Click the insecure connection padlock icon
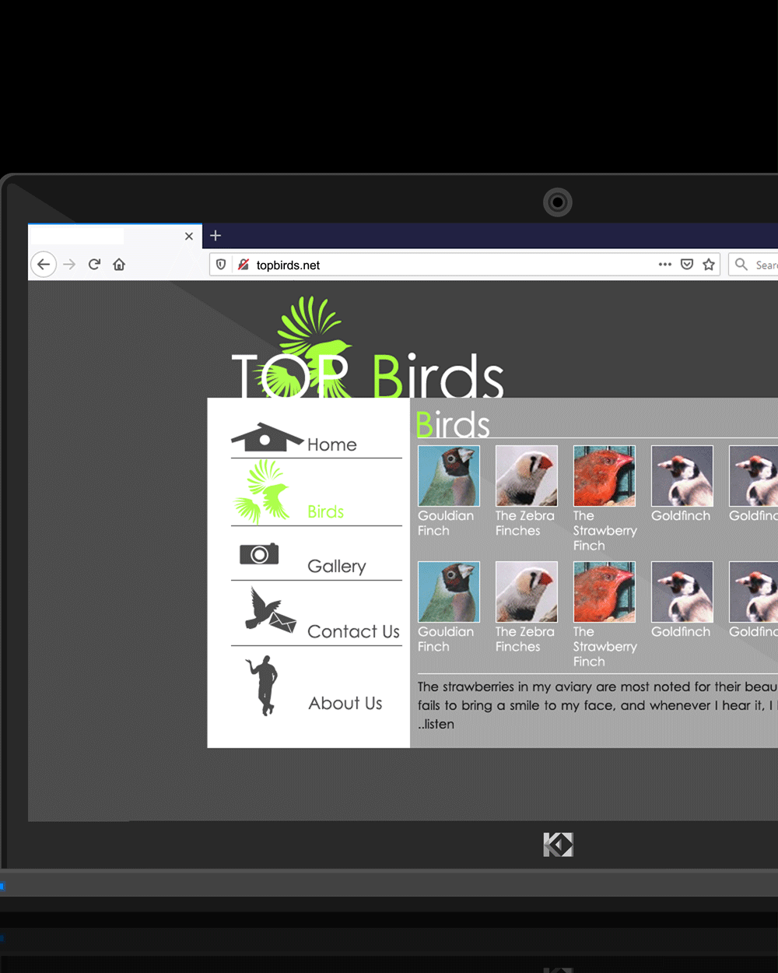 (x=244, y=265)
